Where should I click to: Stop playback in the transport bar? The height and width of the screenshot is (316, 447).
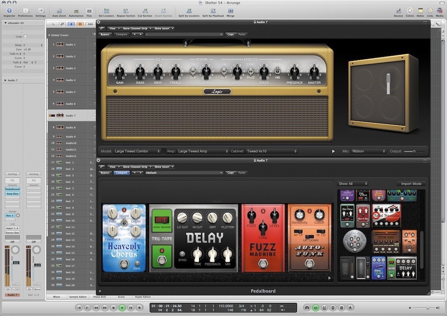113,307
